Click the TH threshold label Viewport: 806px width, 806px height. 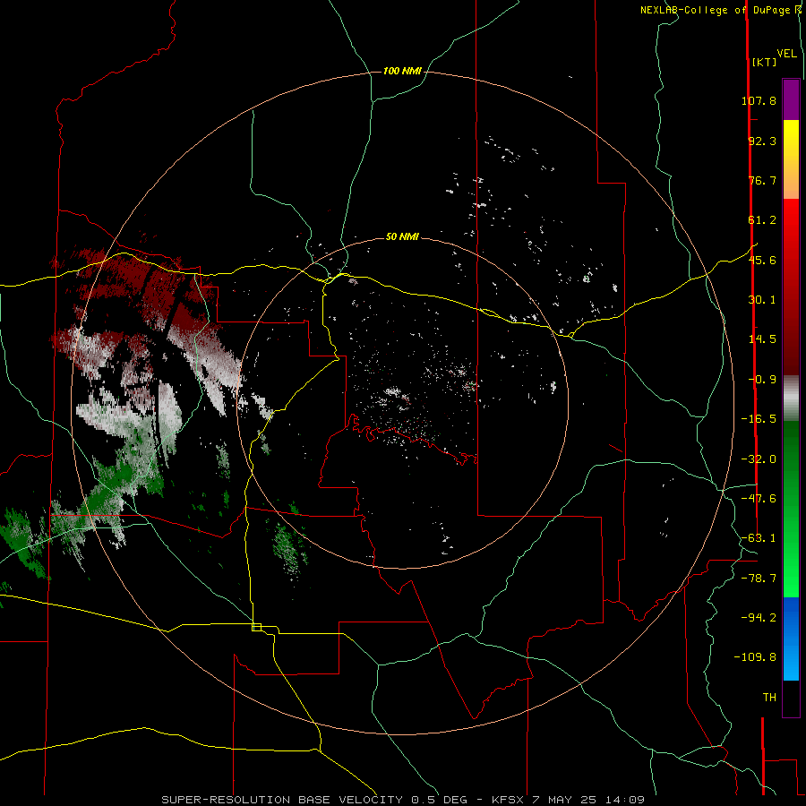coord(769,698)
